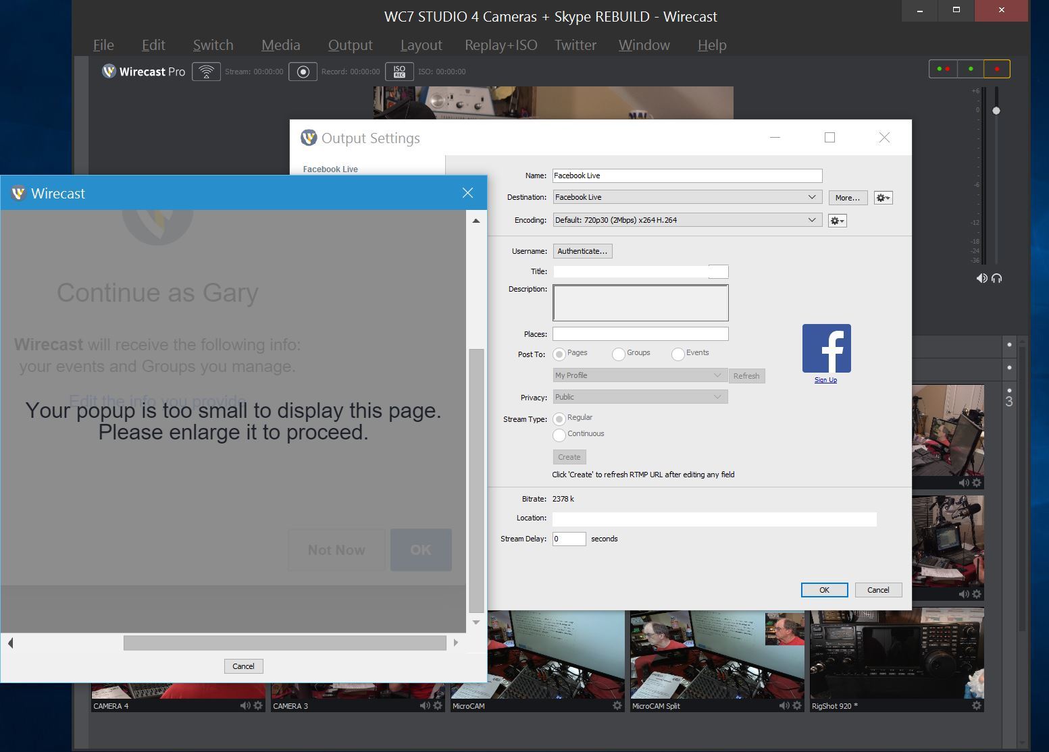Viewport: 1049px width, 752px height.
Task: Click the Location field
Action: (x=714, y=518)
